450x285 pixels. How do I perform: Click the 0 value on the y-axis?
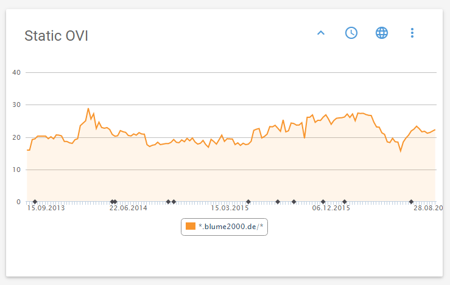coord(18,202)
